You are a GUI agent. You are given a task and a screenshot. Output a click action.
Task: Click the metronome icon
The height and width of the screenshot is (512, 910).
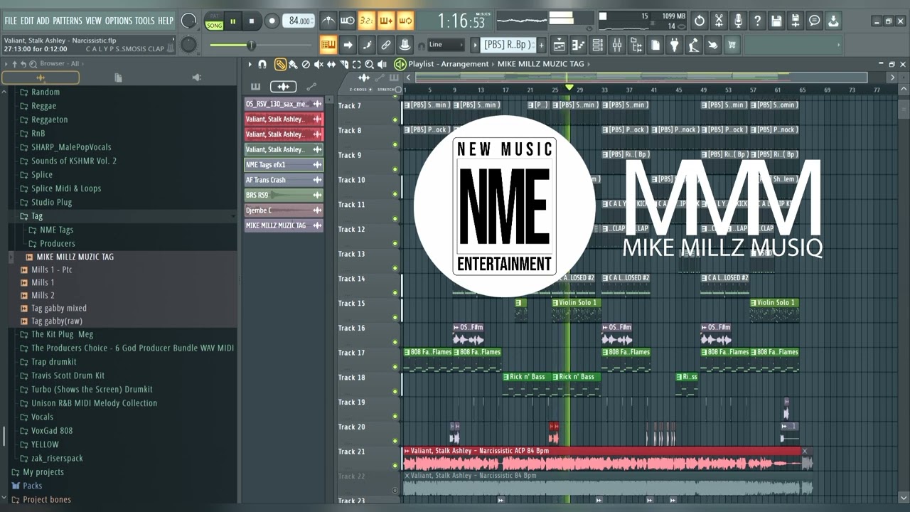pos(328,21)
